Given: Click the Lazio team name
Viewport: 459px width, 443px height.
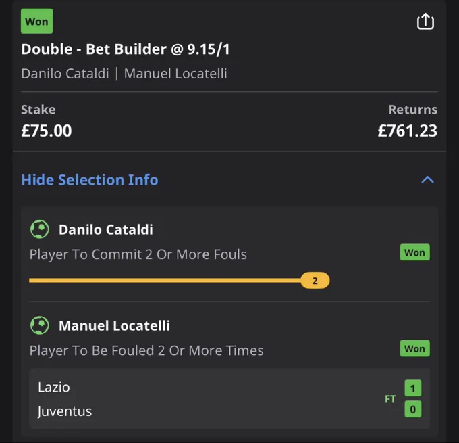Looking at the screenshot, I should click(x=54, y=388).
